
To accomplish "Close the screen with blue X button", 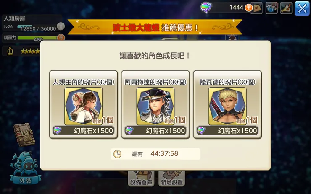I will (302, 8).
